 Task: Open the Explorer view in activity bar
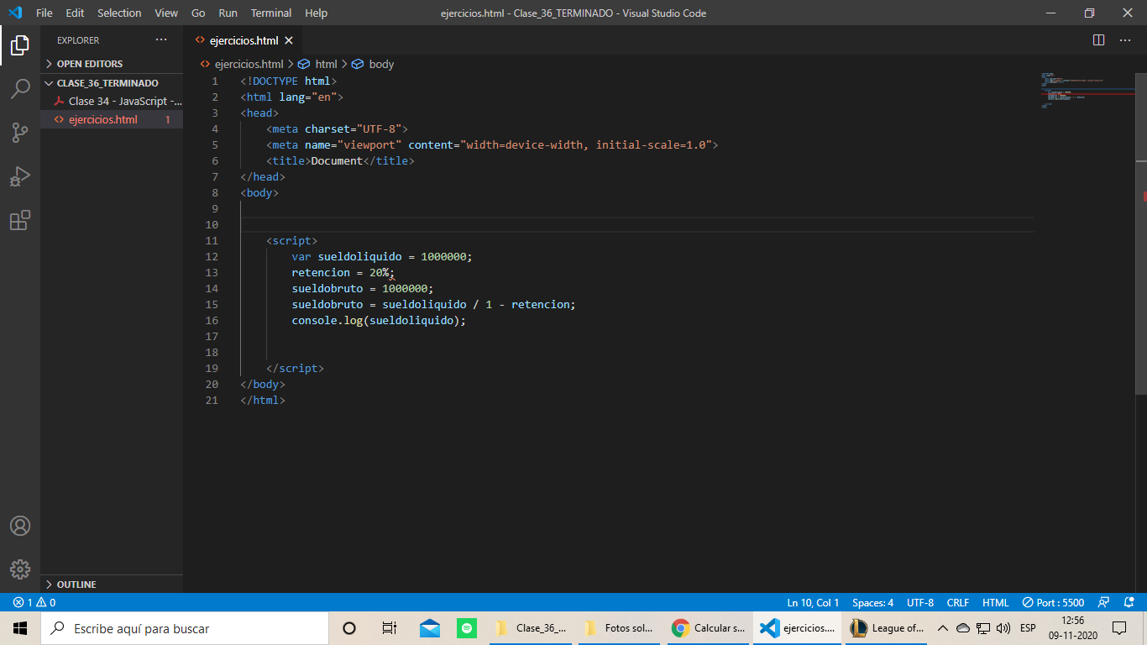tap(20, 45)
